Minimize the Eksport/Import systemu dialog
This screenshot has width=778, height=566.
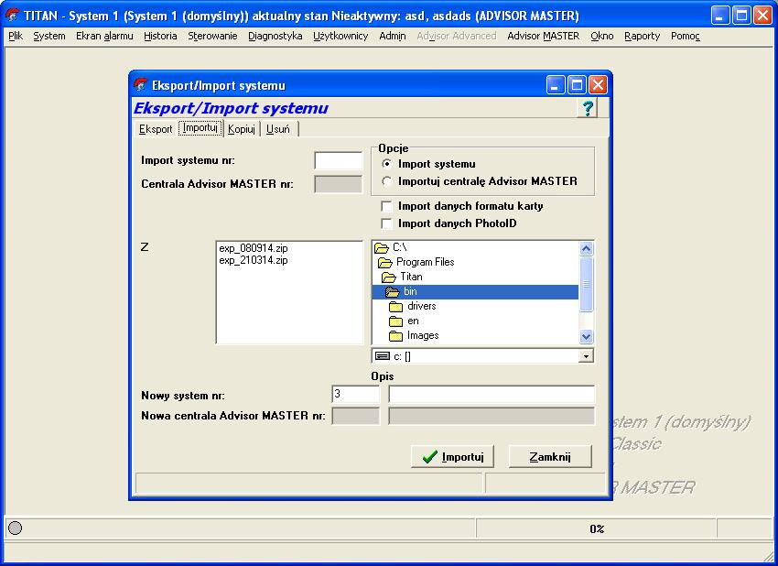click(x=556, y=85)
